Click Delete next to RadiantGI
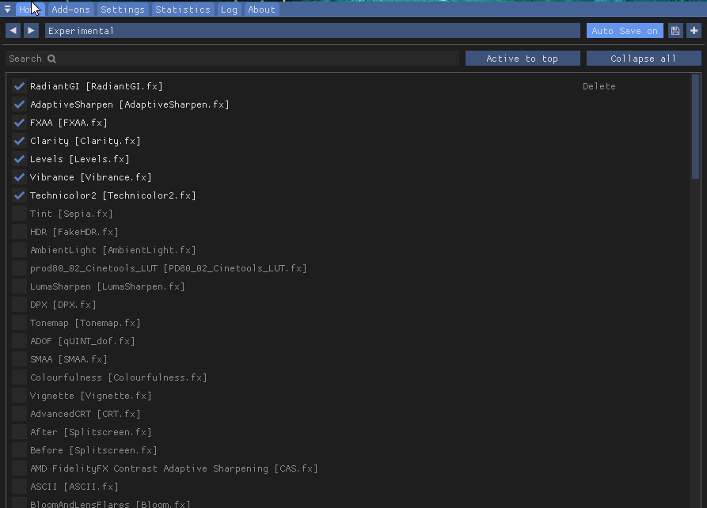The width and height of the screenshot is (707, 508). (x=599, y=86)
